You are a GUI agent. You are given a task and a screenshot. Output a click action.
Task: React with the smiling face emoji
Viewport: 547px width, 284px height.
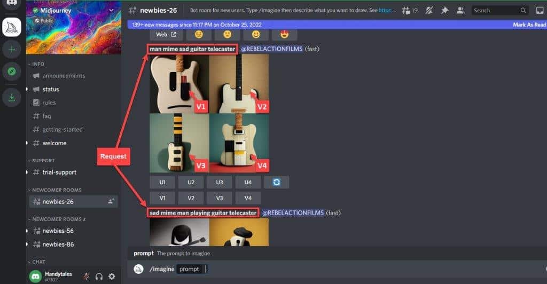tap(256, 35)
